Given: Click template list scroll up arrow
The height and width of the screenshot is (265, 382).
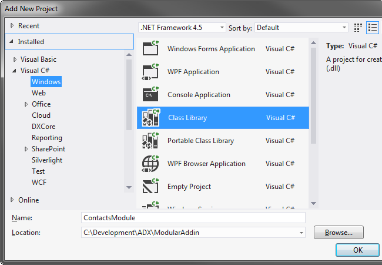Looking at the screenshot, I should 314,43.
